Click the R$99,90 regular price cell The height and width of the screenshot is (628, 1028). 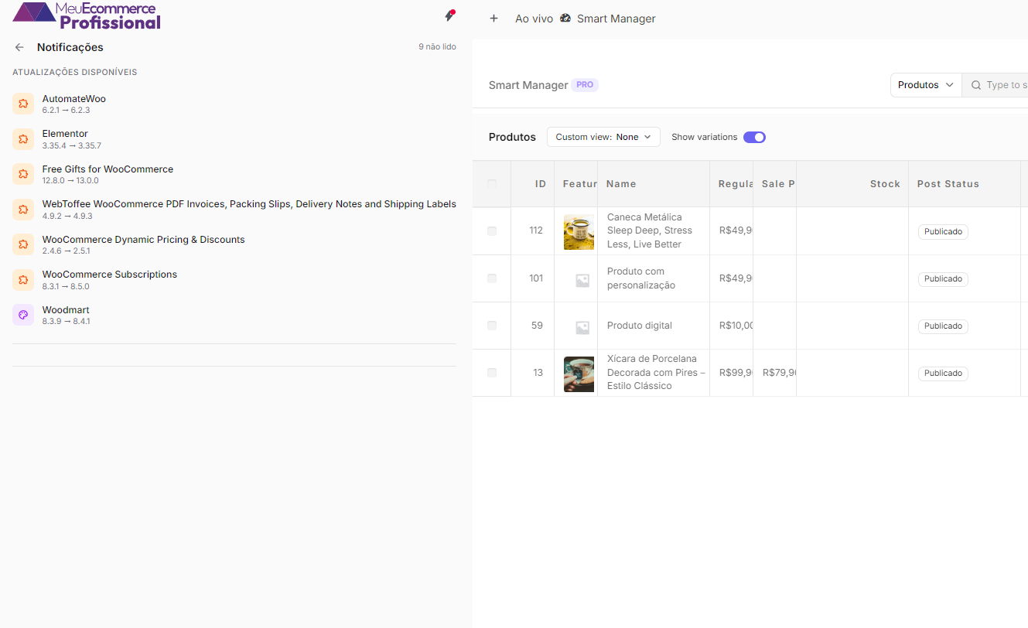pyautogui.click(x=732, y=373)
